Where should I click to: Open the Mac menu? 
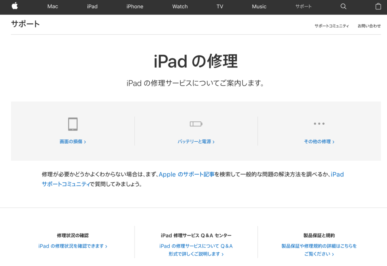pos(53,7)
